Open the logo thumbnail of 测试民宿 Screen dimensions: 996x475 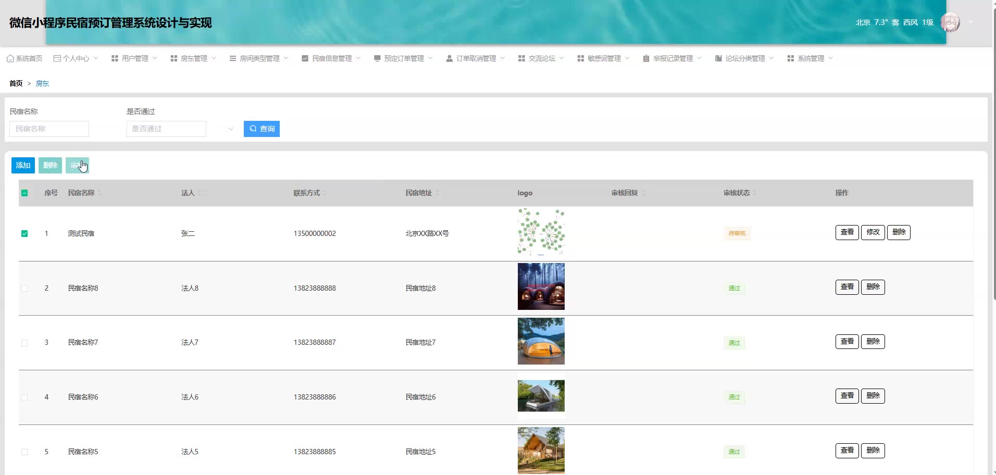(541, 232)
